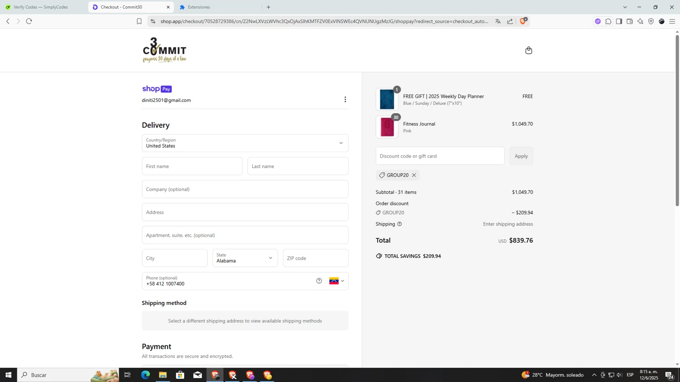Image resolution: width=680 pixels, height=382 pixels.
Task: Open browser extensions puzzle icon
Action: point(608,21)
